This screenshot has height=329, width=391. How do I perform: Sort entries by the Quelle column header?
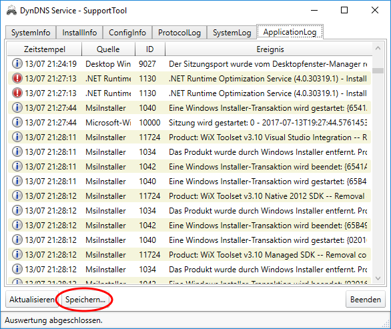click(x=108, y=49)
